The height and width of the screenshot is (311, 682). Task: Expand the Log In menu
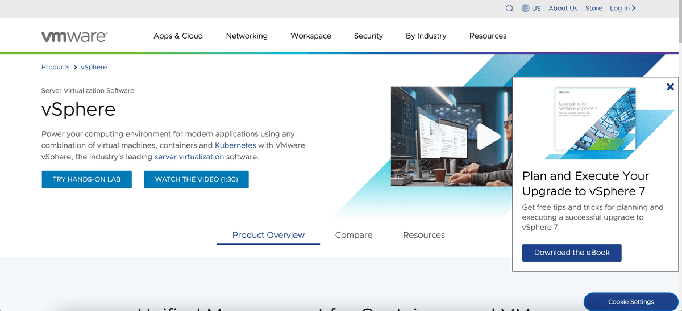pyautogui.click(x=622, y=8)
